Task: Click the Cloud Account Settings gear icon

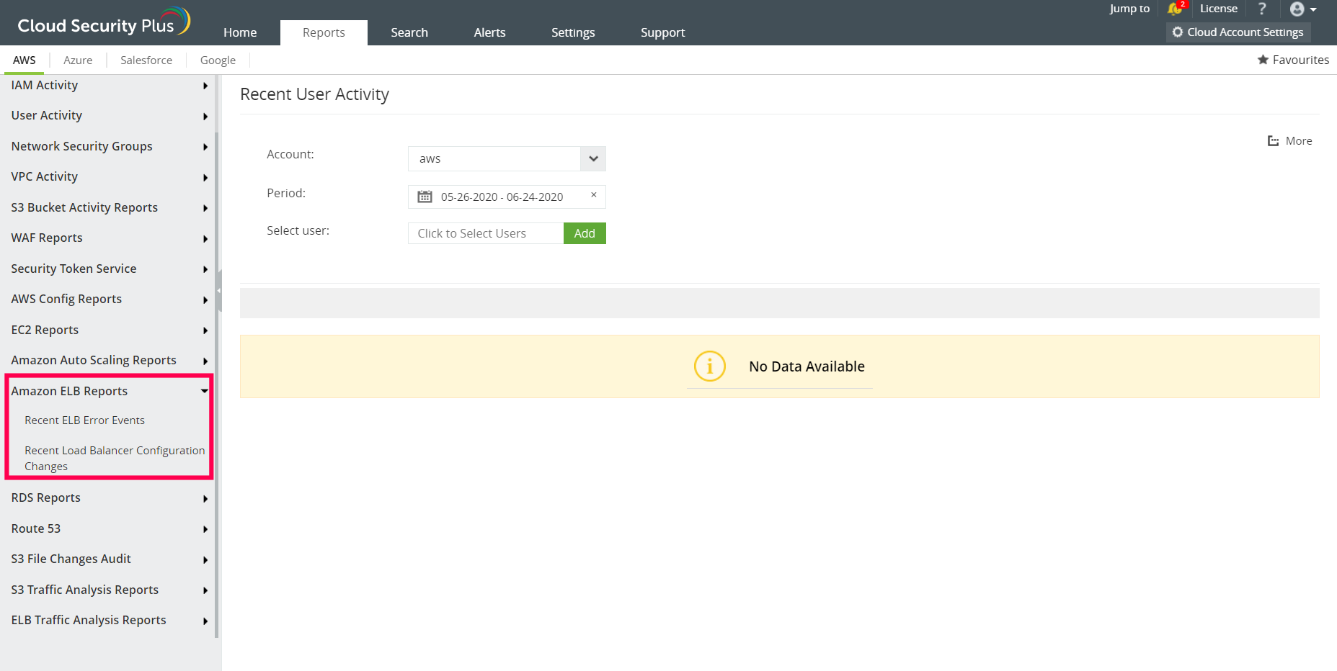Action: point(1178,32)
